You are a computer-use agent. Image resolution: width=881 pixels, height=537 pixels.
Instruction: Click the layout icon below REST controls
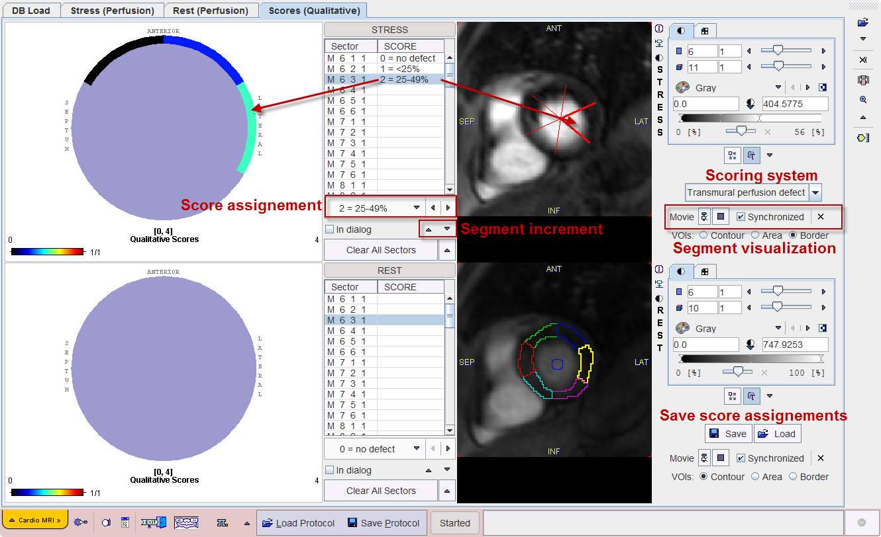coord(732,396)
